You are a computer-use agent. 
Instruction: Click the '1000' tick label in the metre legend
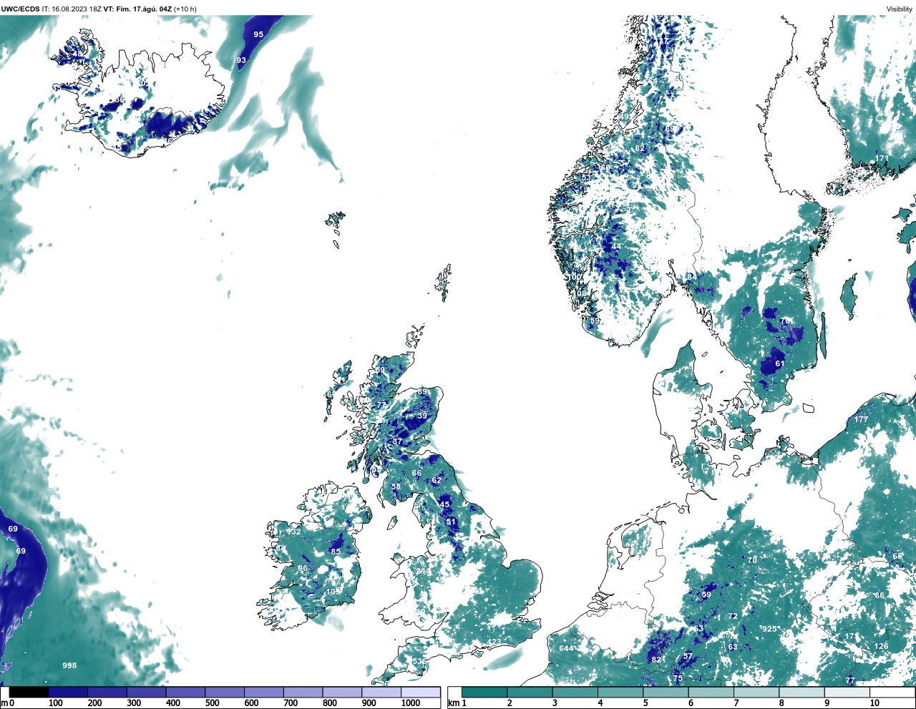tap(411, 703)
